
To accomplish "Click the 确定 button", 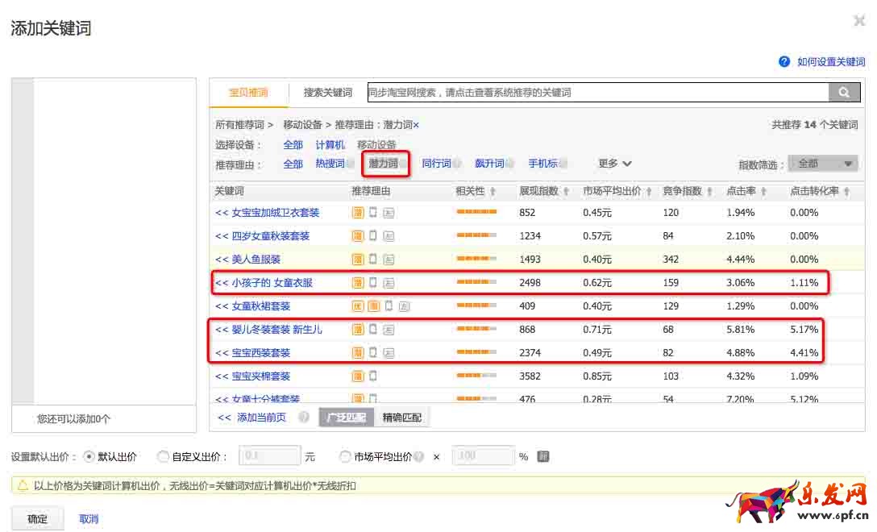I will point(37,519).
